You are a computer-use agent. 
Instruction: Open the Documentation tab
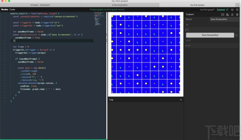coord(120,5)
